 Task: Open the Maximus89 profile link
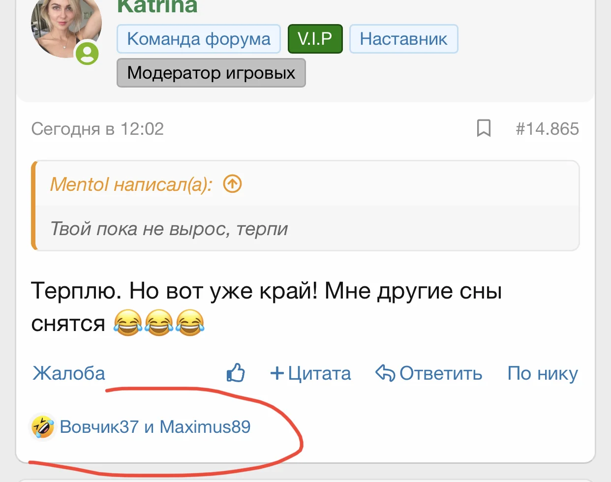205,426
